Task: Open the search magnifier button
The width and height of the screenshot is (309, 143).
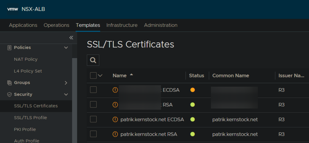Action: [x=93, y=60]
